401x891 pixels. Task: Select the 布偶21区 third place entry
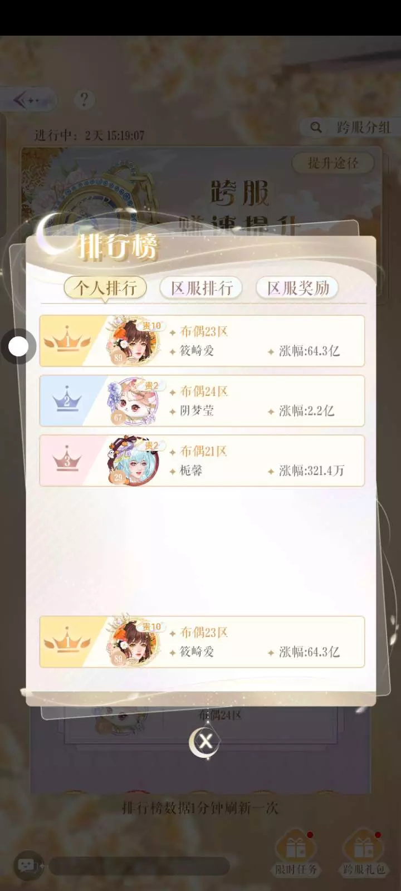point(202,461)
